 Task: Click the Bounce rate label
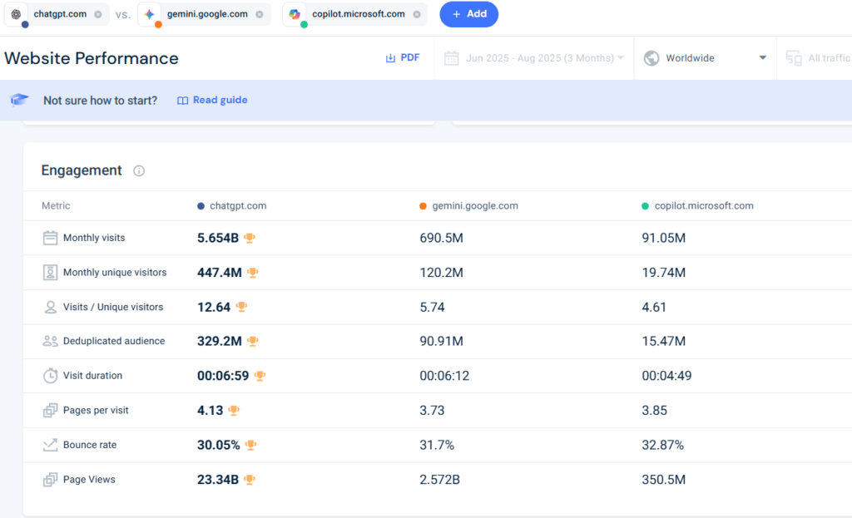click(x=90, y=445)
